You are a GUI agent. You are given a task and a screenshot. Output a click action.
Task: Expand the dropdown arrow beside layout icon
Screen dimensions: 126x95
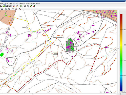pos(4,9)
